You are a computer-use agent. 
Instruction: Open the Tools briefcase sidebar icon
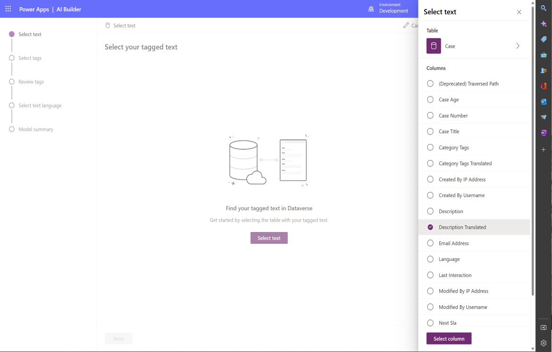click(x=544, y=55)
